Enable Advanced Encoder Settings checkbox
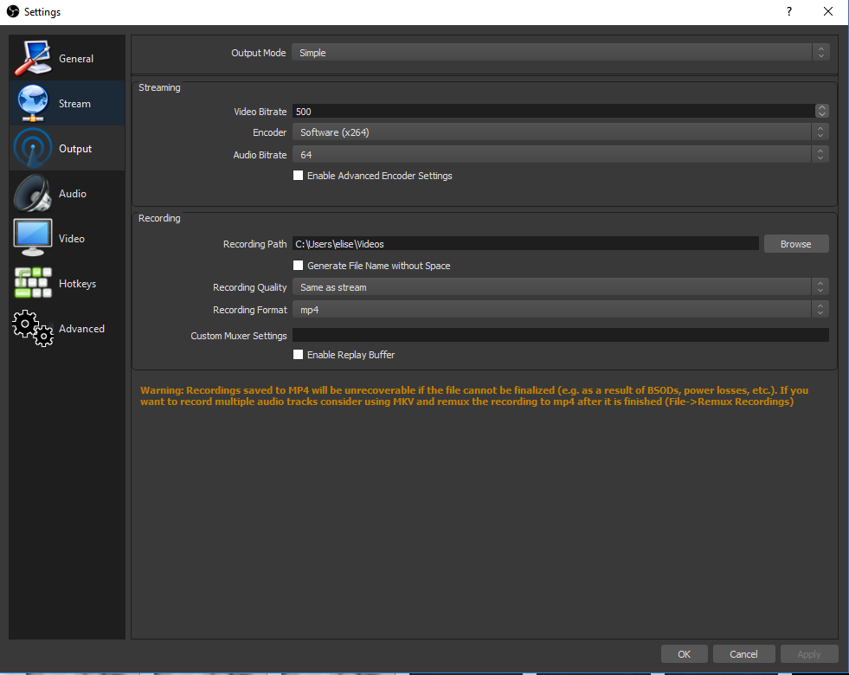 (x=298, y=176)
